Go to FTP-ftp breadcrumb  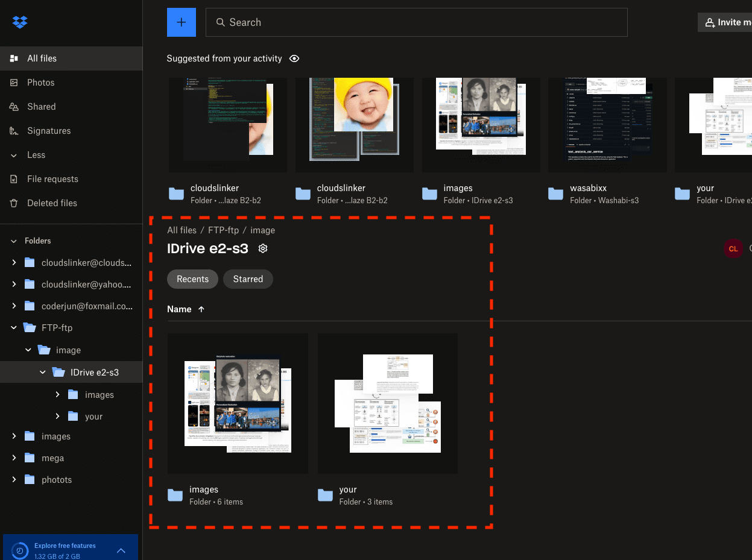(x=224, y=230)
